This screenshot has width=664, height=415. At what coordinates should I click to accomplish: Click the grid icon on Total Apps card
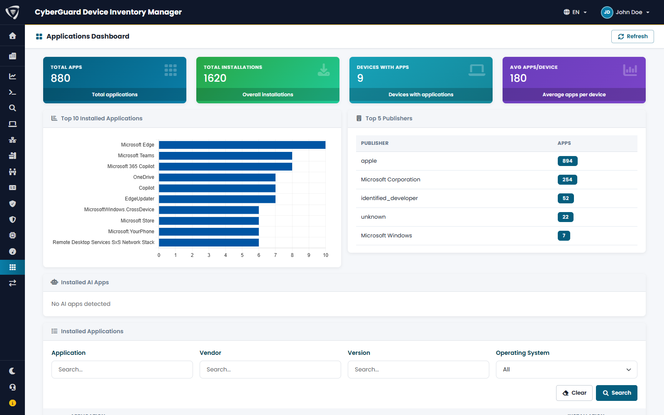171,70
